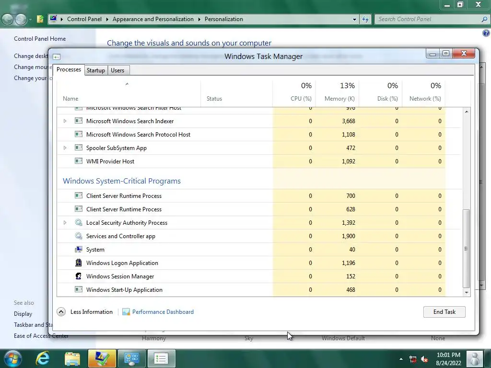Click the Windows Logon Application icon
491x368 pixels.
pyautogui.click(x=79, y=263)
